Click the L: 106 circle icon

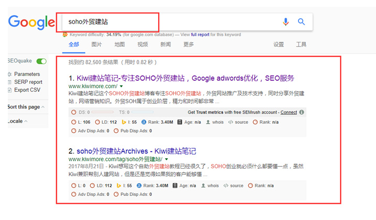pos(74,122)
